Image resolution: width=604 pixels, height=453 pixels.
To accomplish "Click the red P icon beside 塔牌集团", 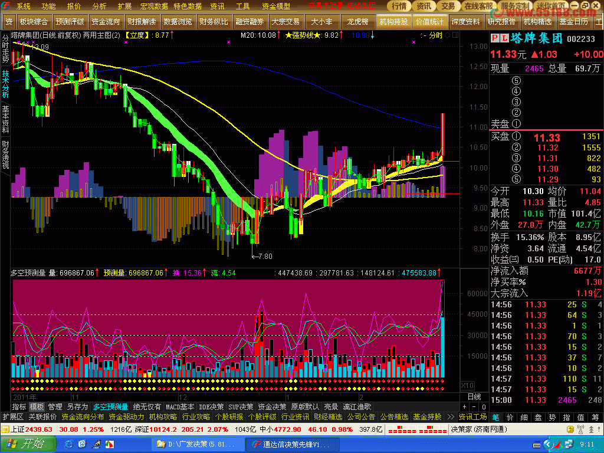I will click(495, 38).
